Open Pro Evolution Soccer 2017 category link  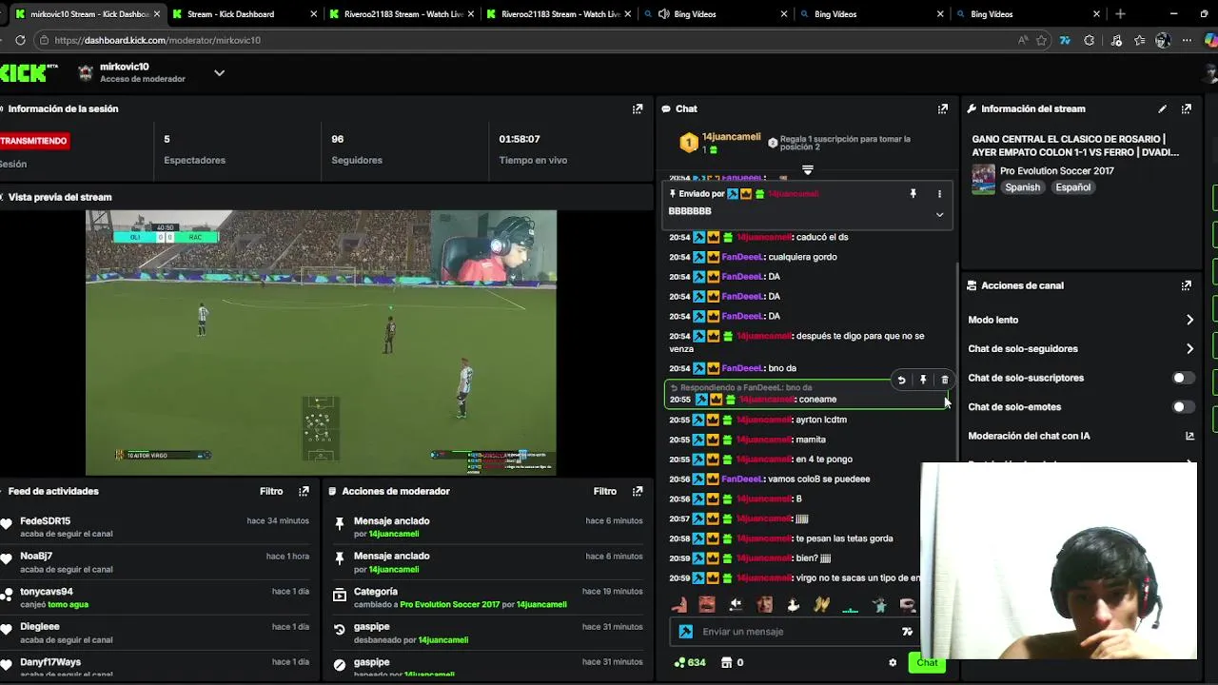pyautogui.click(x=1057, y=171)
